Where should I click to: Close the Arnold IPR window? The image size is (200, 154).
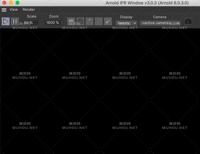(4, 3)
